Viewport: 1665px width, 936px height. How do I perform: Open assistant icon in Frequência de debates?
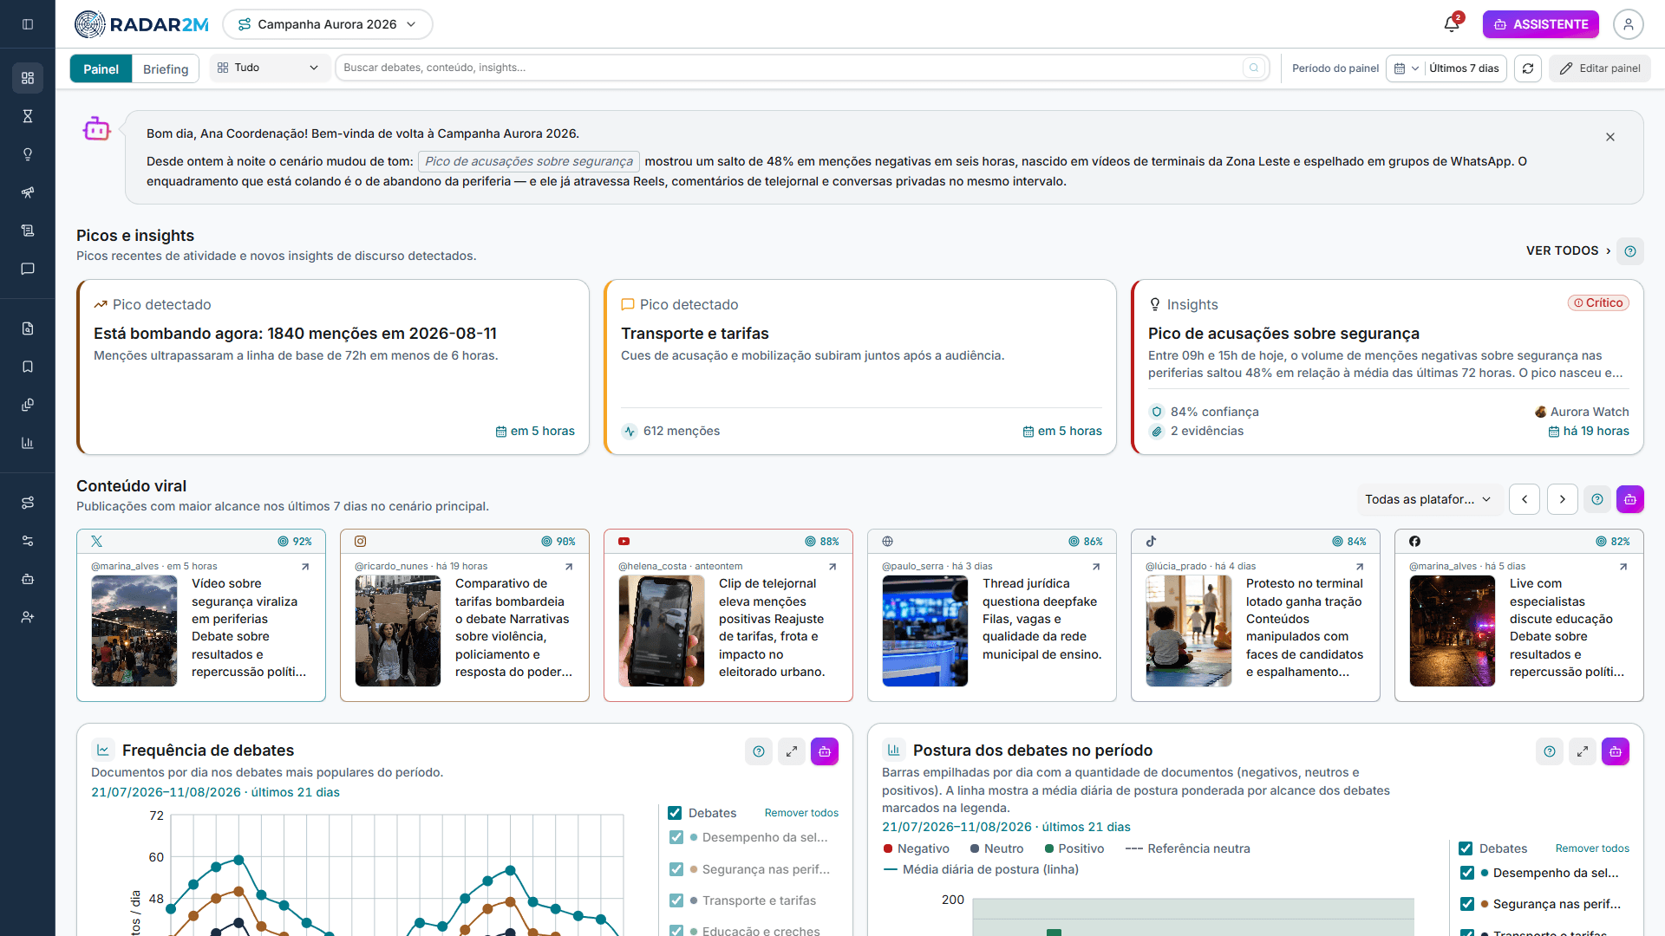825,751
